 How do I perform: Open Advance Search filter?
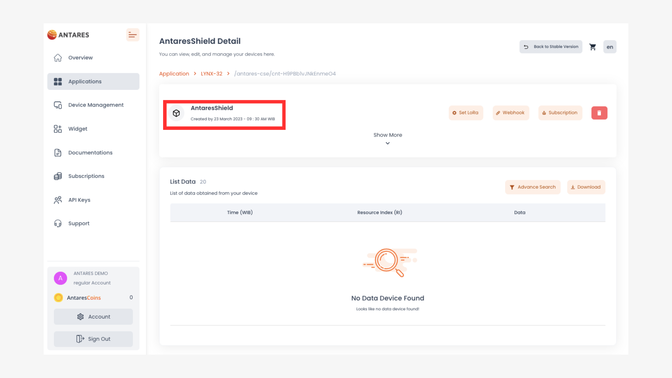point(532,187)
